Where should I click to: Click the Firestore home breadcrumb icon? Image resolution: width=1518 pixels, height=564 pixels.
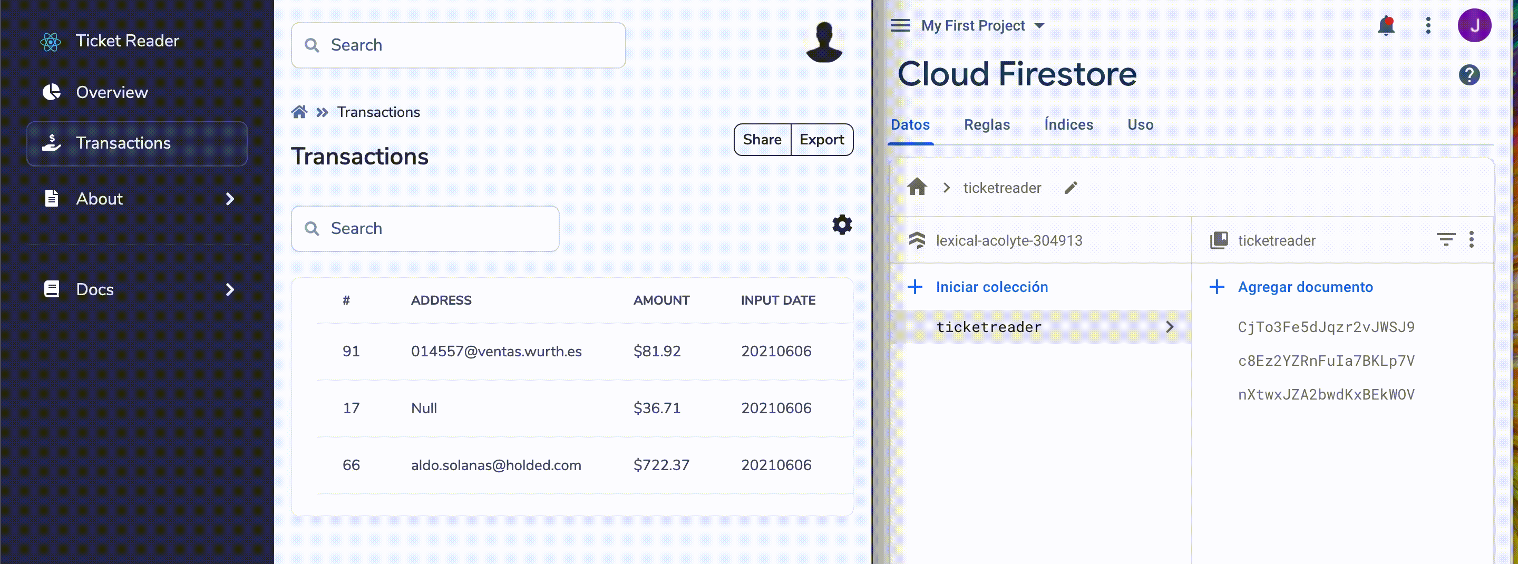coord(917,188)
